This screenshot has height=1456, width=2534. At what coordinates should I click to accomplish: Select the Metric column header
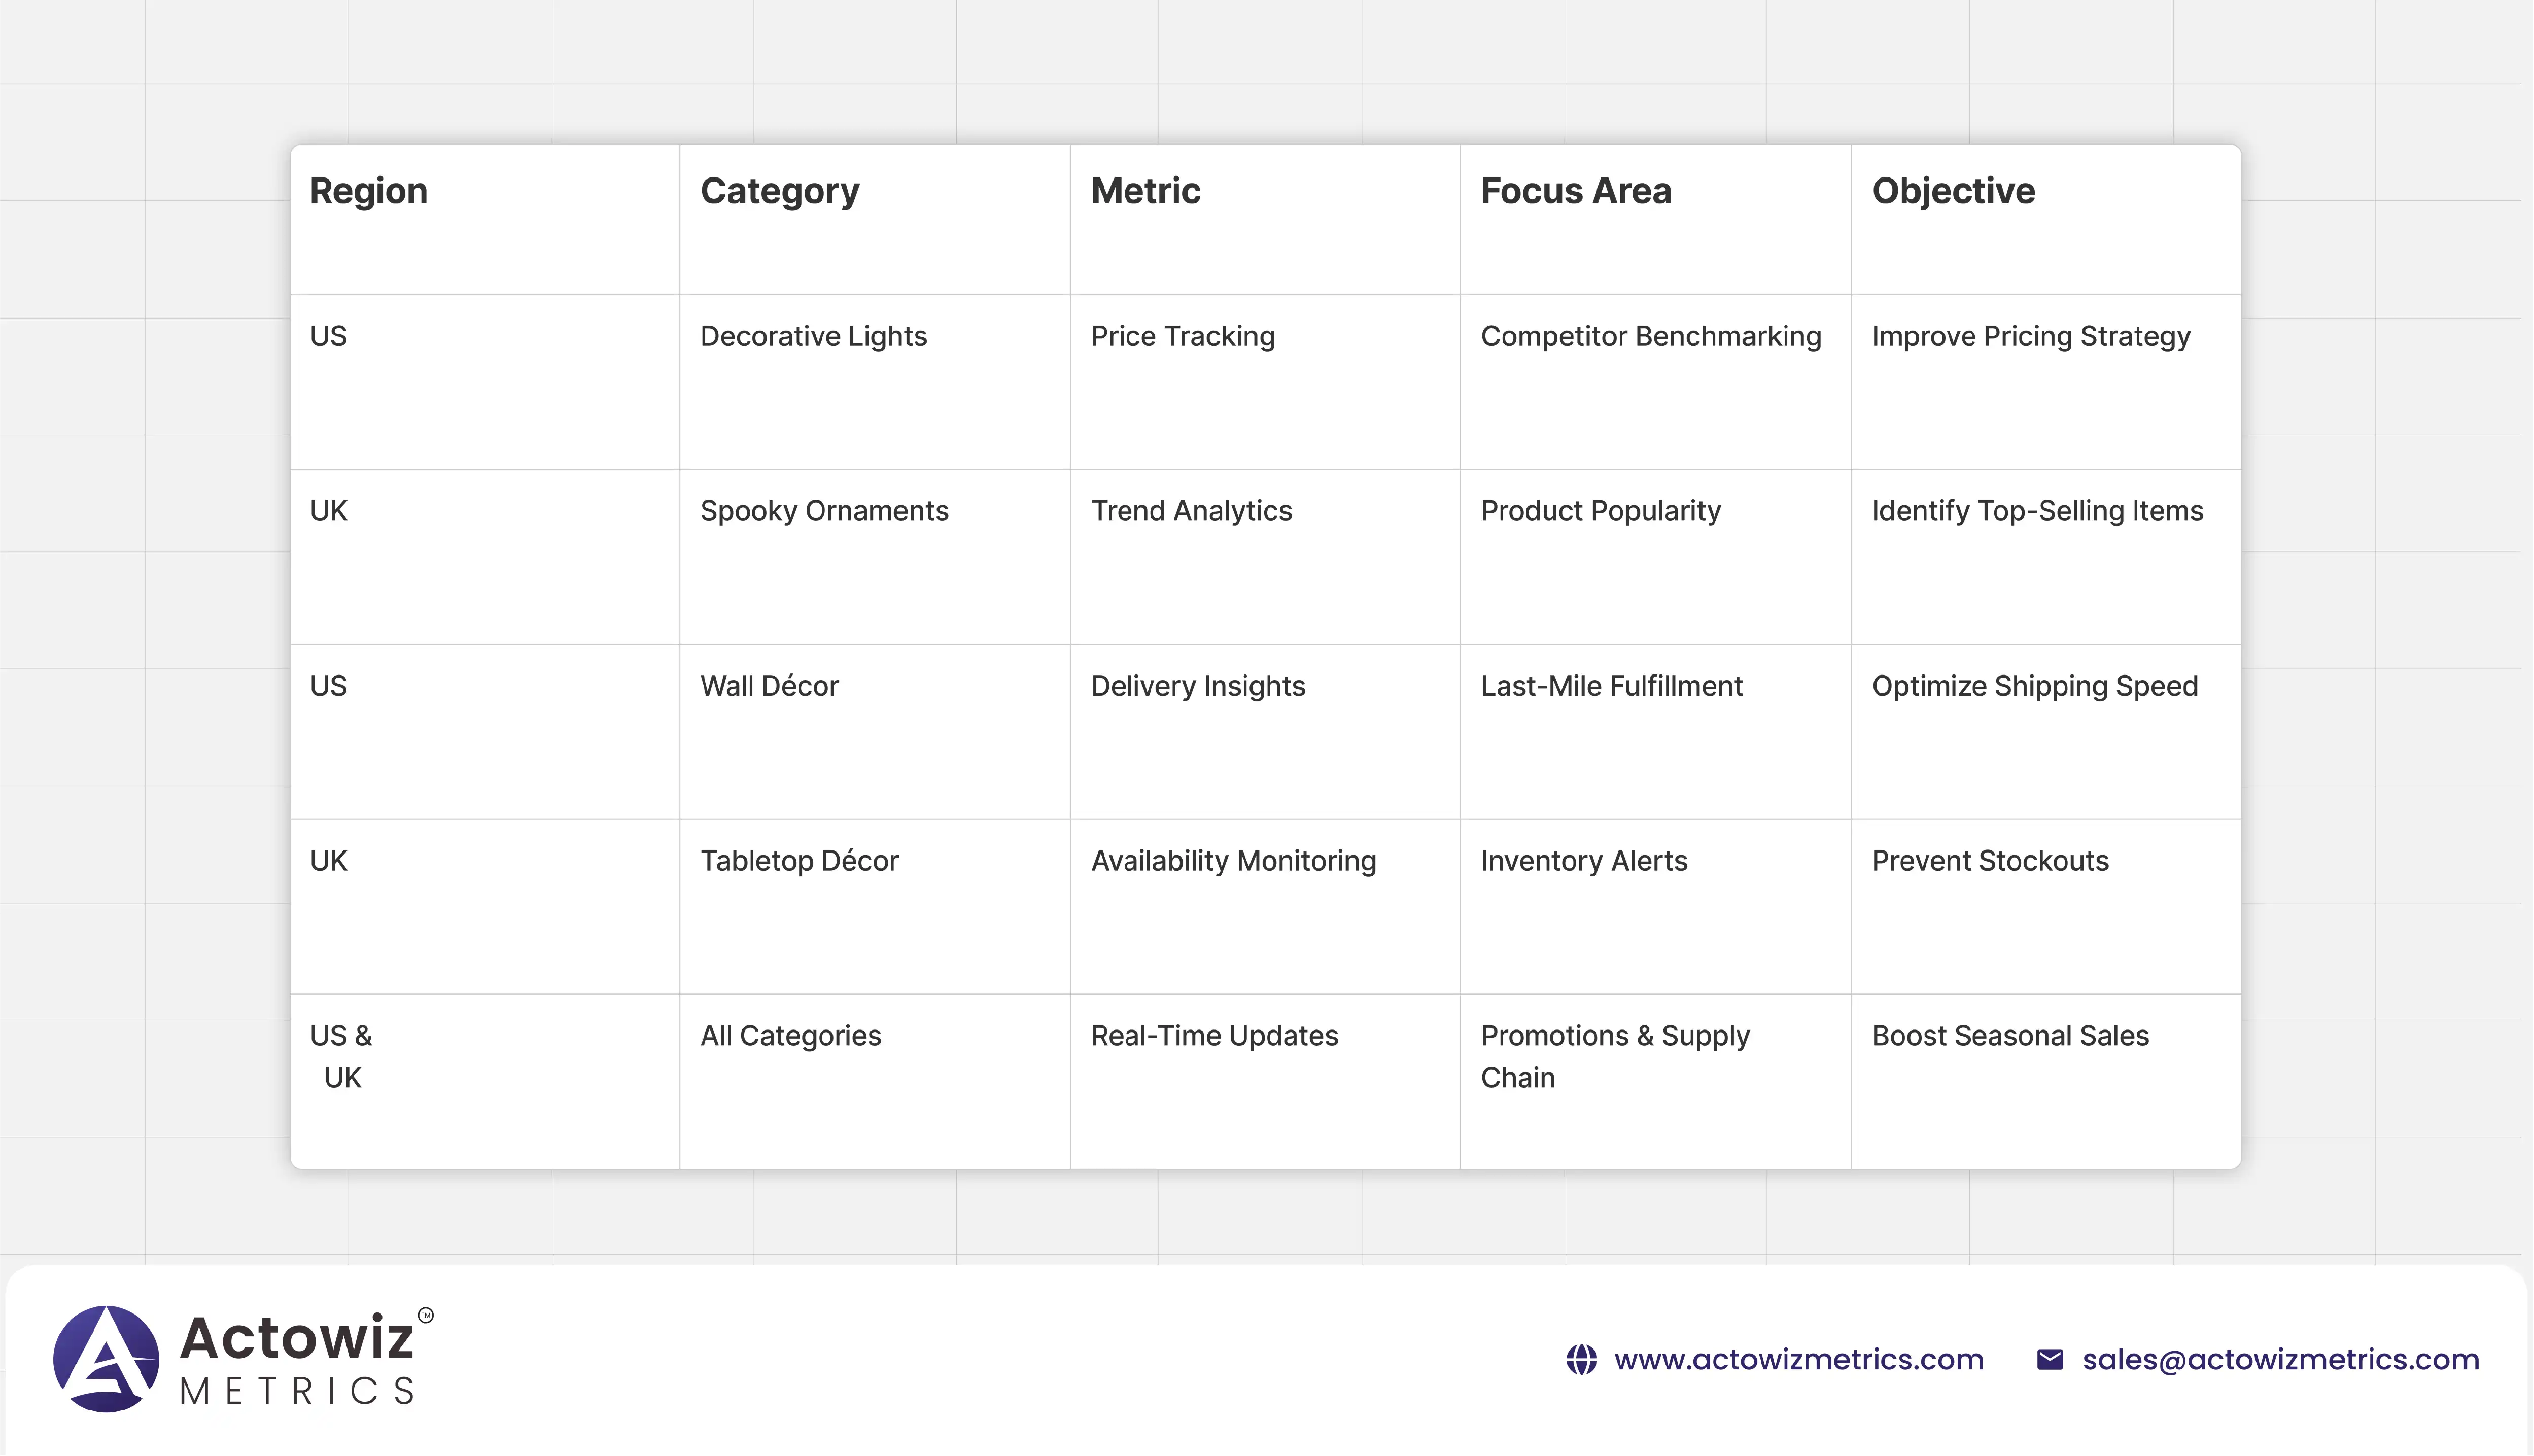[x=1145, y=191]
